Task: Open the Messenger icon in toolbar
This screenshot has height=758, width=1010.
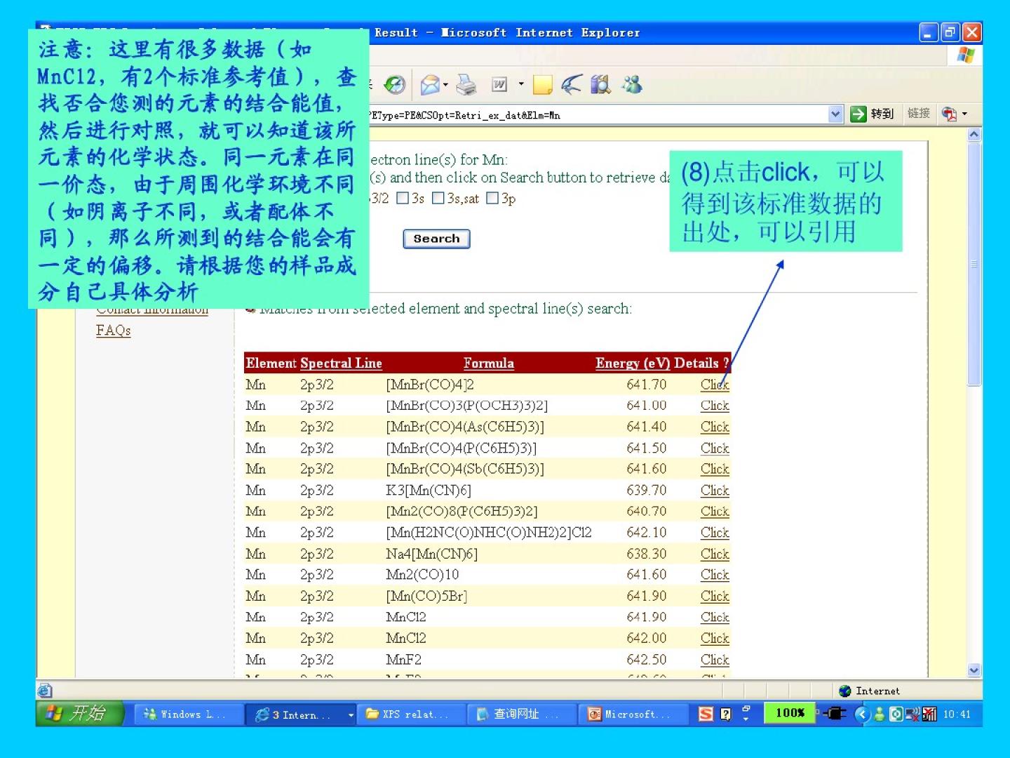Action: click(x=632, y=85)
